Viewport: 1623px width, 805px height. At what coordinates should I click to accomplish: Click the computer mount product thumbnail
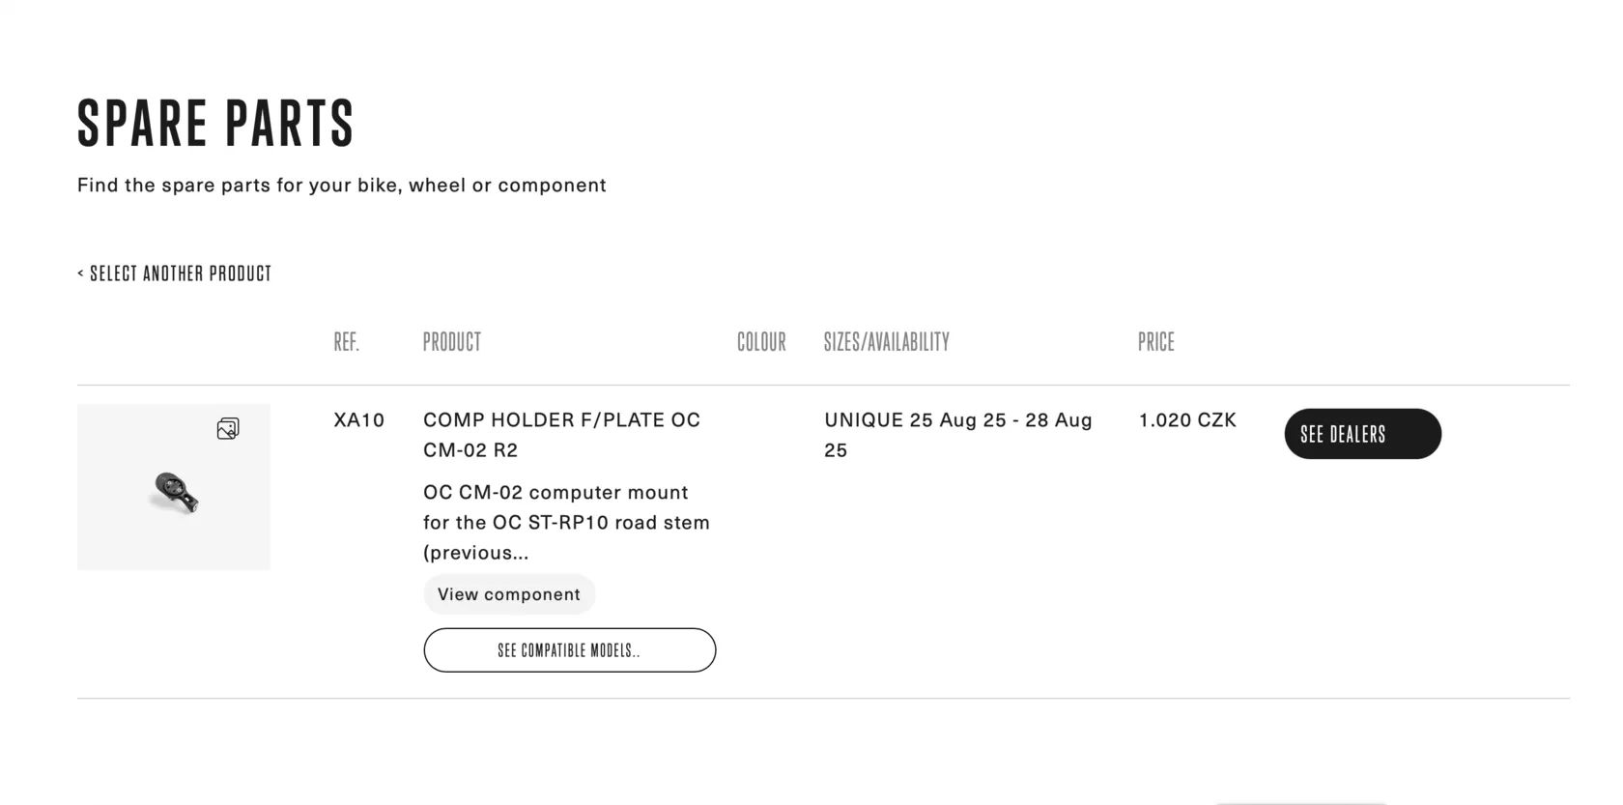174,487
